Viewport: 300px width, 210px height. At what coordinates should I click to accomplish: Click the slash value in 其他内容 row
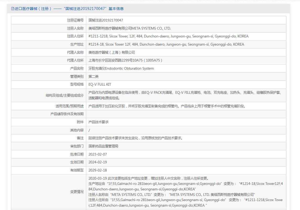[x=89, y=130]
